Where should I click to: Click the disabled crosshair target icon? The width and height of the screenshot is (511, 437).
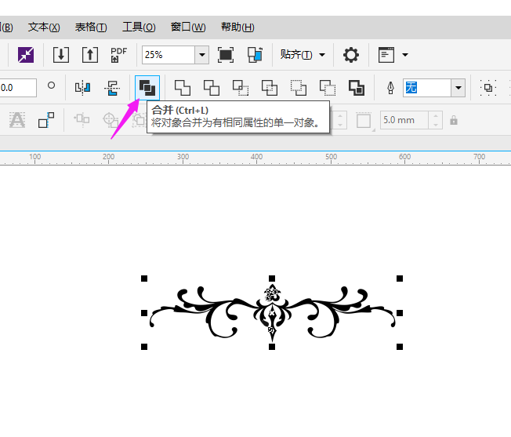[x=111, y=120]
